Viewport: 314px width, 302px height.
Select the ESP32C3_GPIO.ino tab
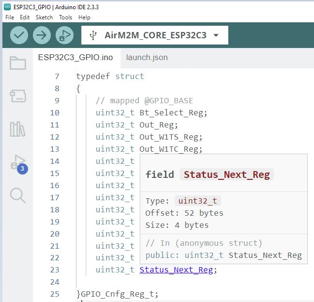click(75, 58)
